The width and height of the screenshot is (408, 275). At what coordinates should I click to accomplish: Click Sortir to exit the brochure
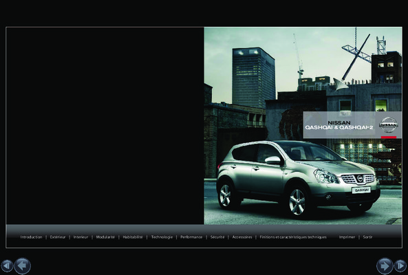tap(367, 237)
